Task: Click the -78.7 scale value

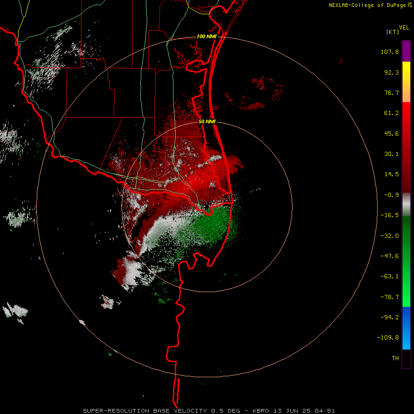Action: point(390,297)
